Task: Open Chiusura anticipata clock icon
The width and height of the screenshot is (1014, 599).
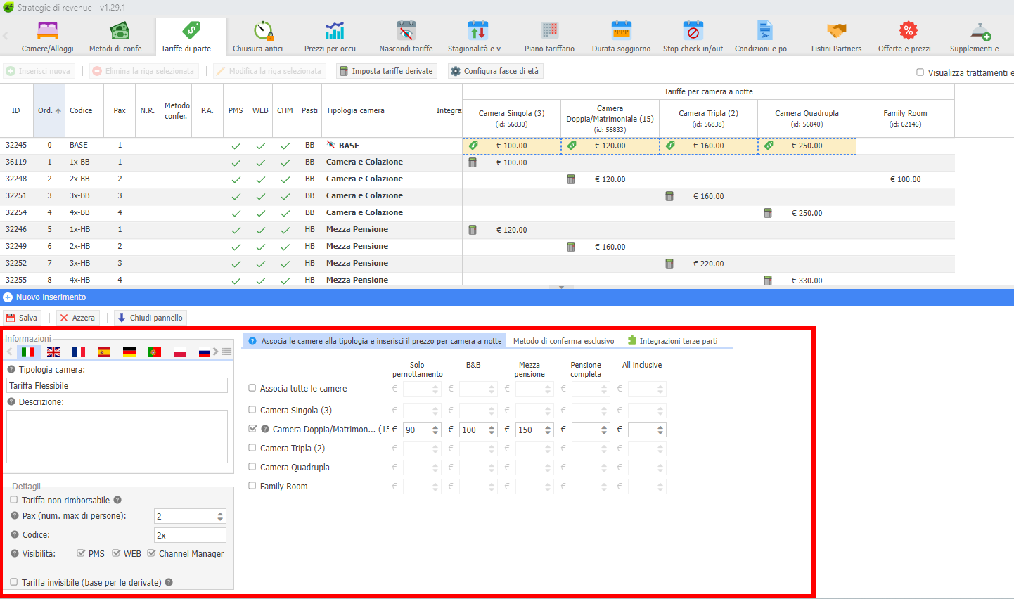Action: point(263,31)
